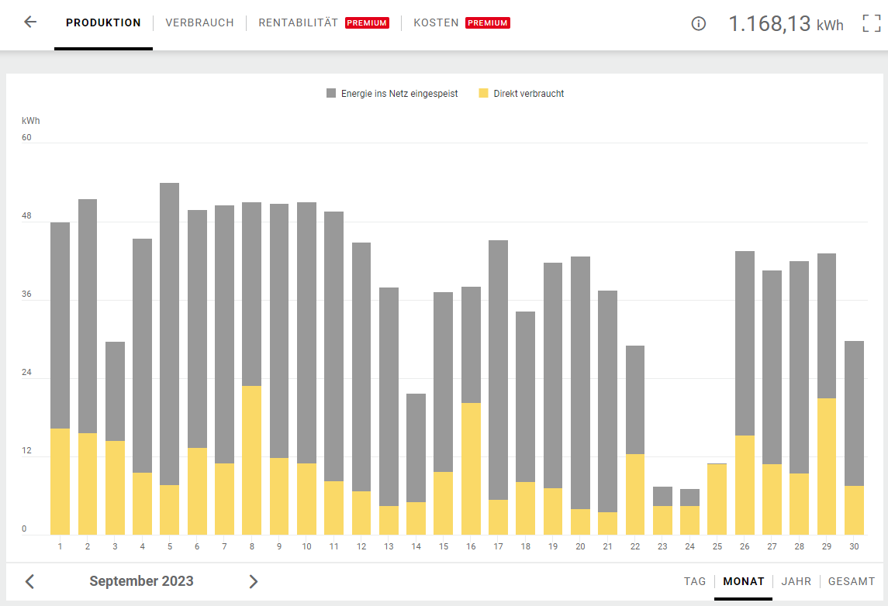Open the September 2023 date label

141,581
